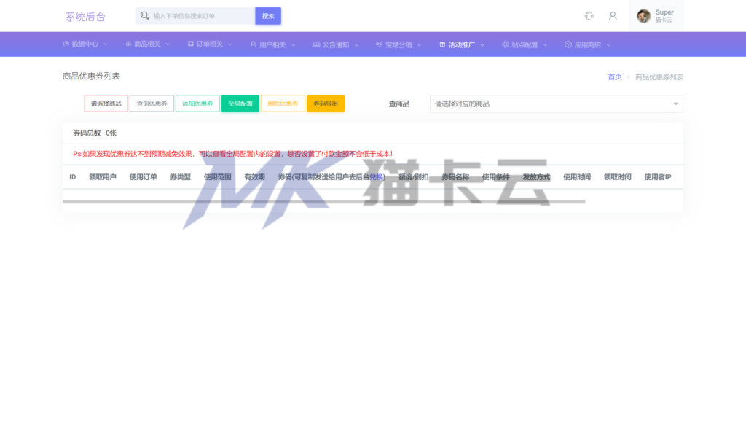Open the 请选择对应的商品 dropdown
746x425 pixels.
click(556, 104)
